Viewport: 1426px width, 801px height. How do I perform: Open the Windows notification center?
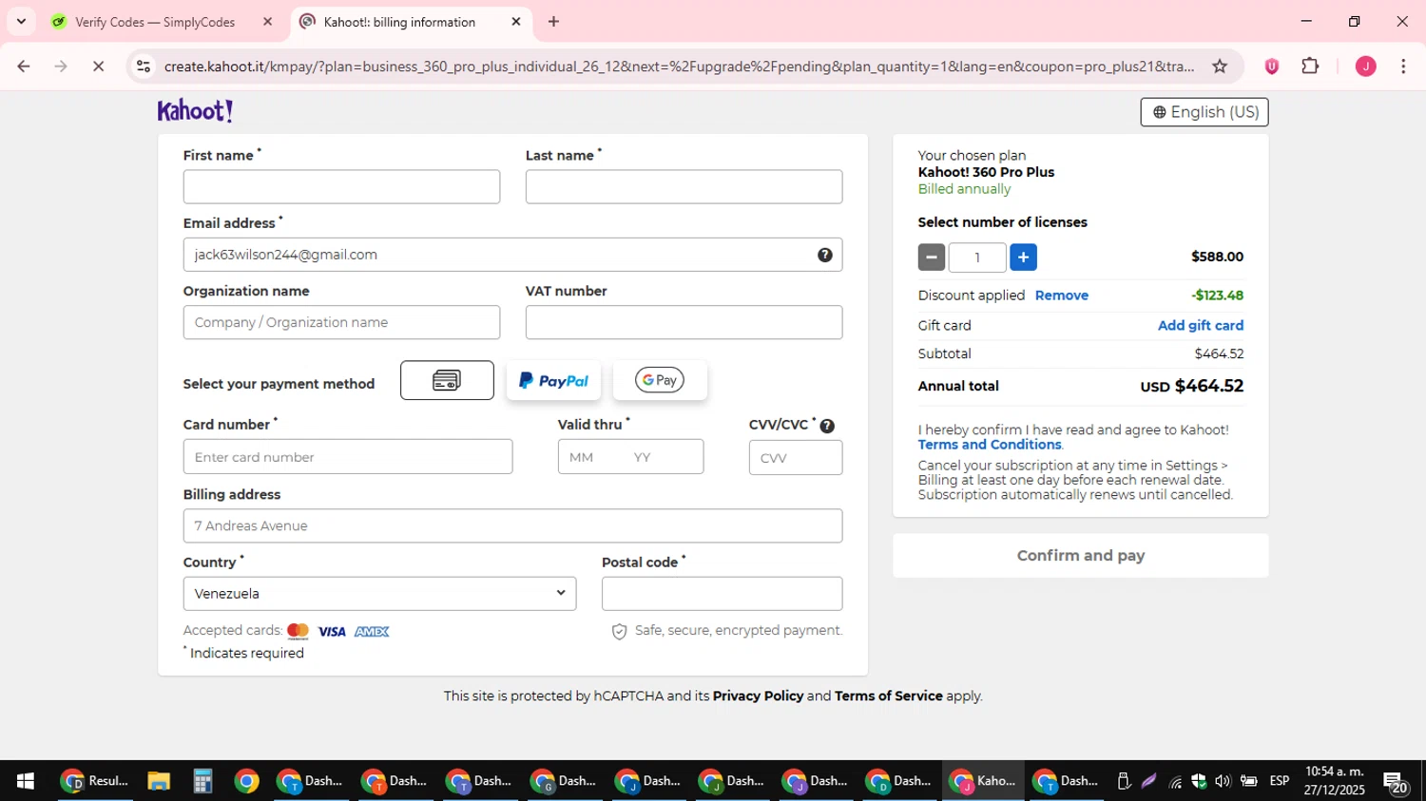click(1396, 782)
